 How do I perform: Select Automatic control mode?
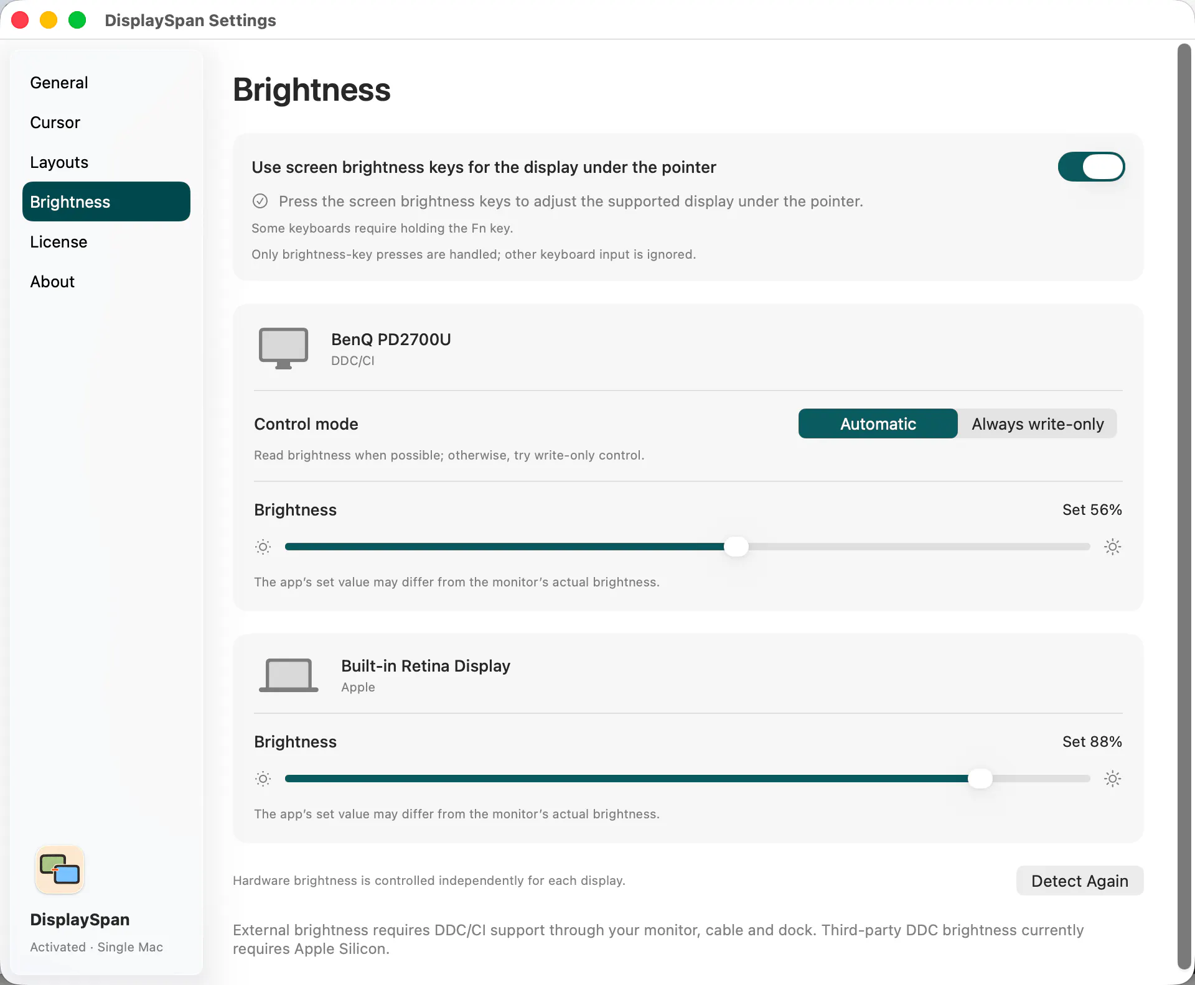point(878,423)
